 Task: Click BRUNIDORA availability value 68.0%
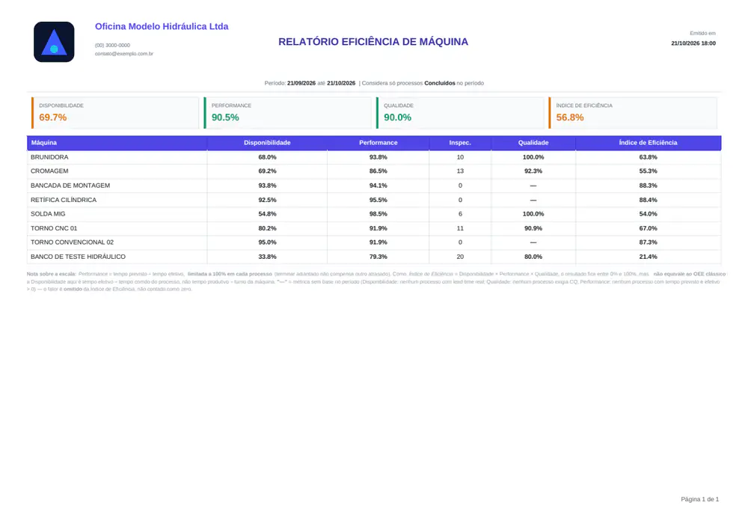point(267,157)
